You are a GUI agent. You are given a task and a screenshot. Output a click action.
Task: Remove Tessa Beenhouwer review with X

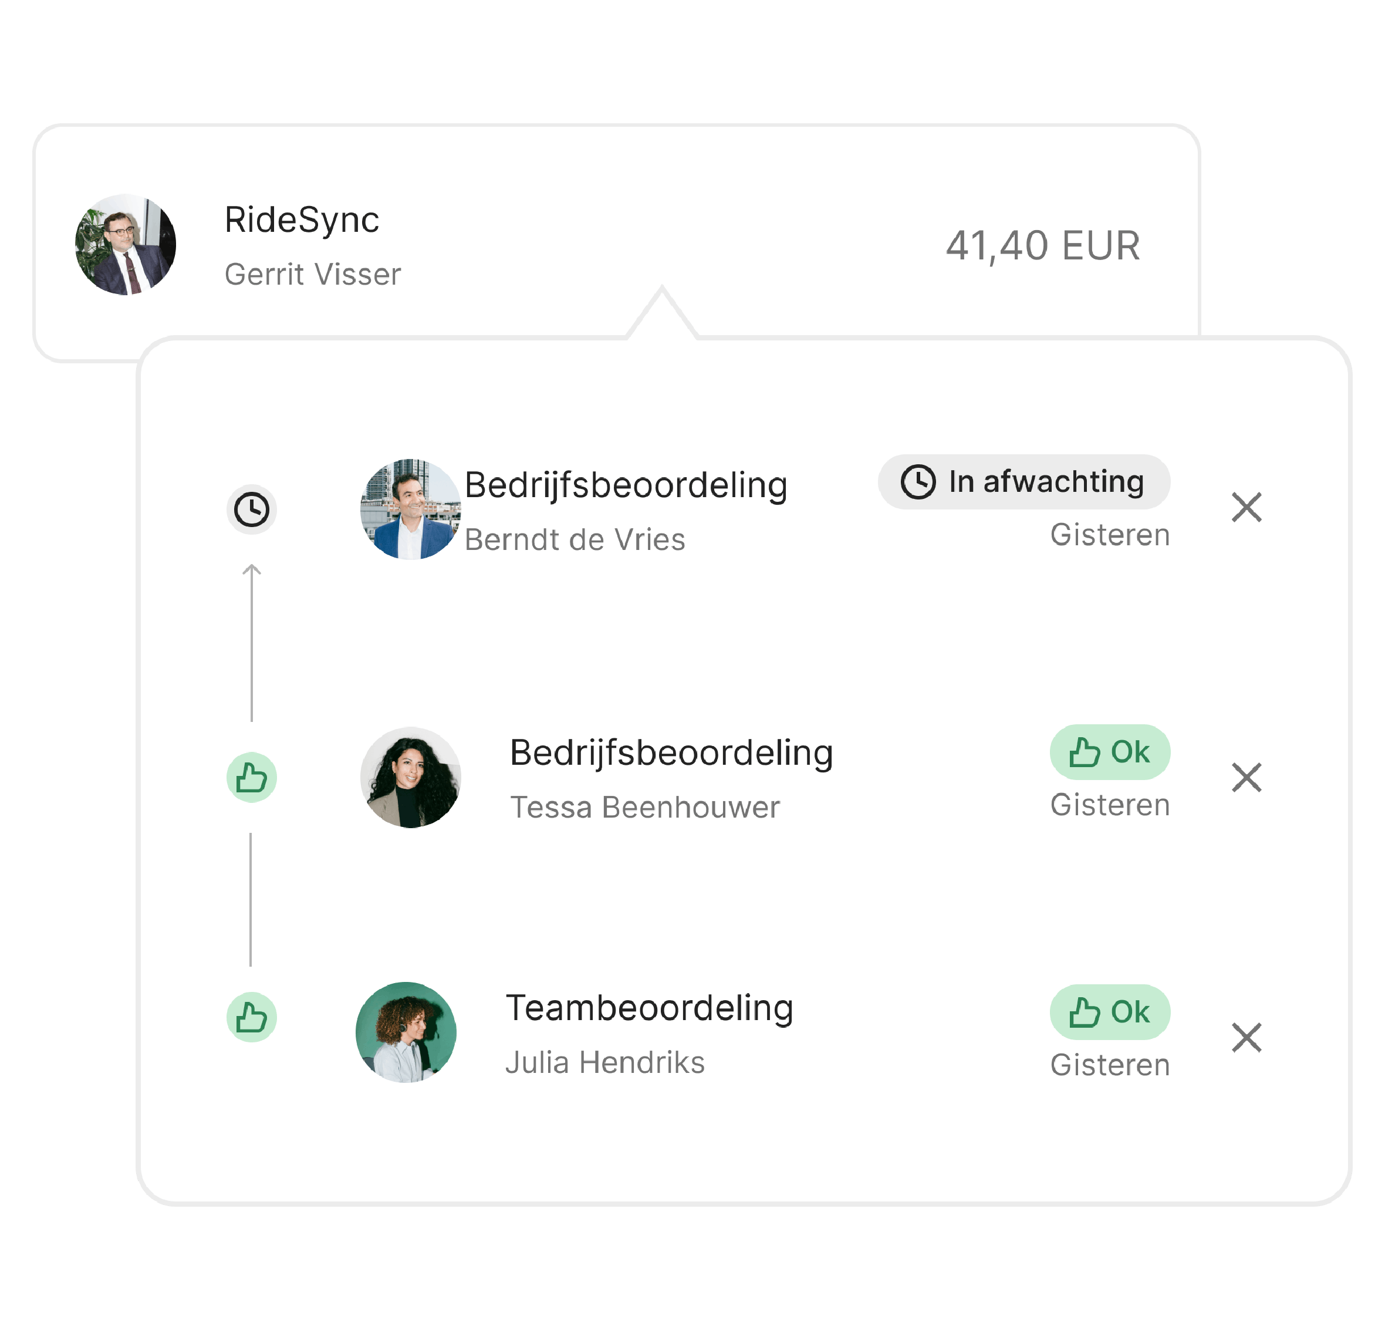pyautogui.click(x=1246, y=777)
